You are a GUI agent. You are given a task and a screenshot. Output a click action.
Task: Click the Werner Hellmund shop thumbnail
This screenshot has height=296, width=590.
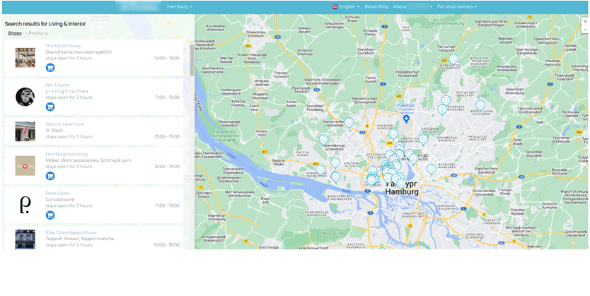[25, 131]
